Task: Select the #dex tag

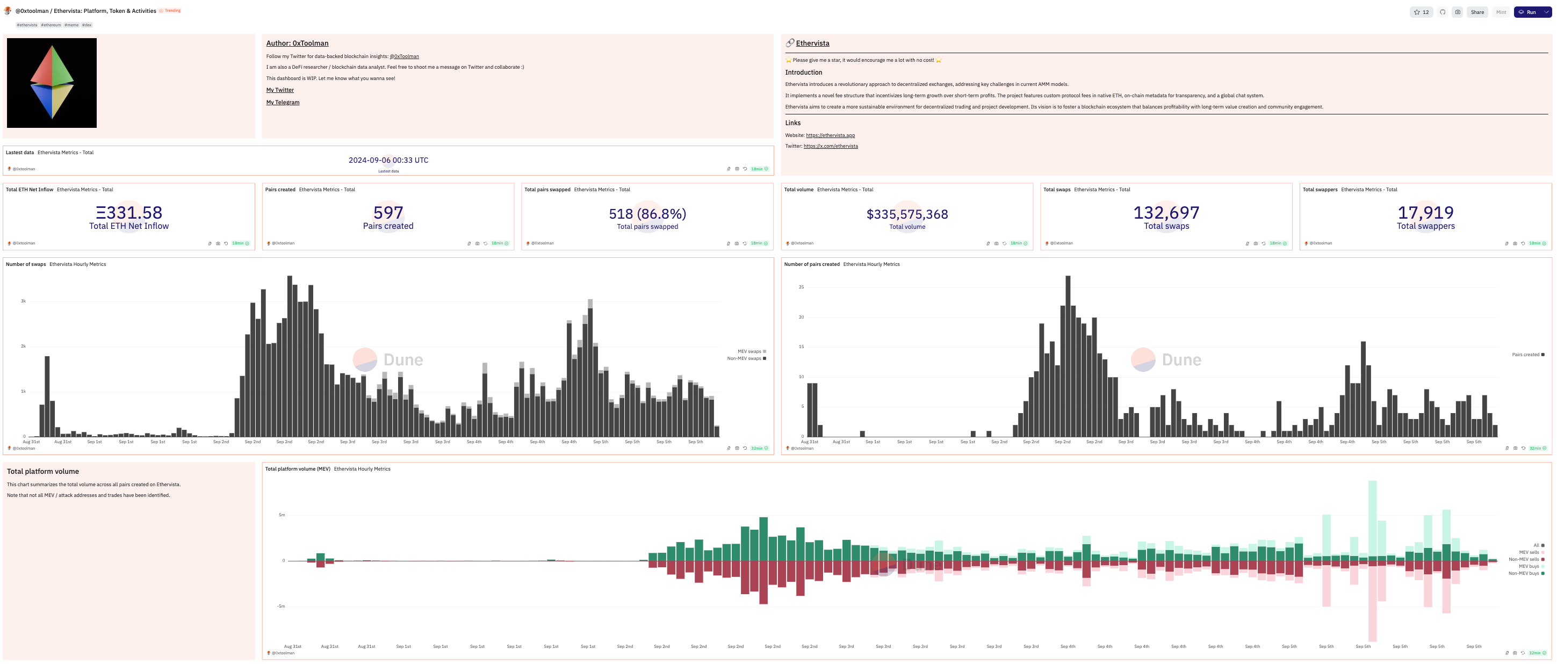Action: (87, 25)
